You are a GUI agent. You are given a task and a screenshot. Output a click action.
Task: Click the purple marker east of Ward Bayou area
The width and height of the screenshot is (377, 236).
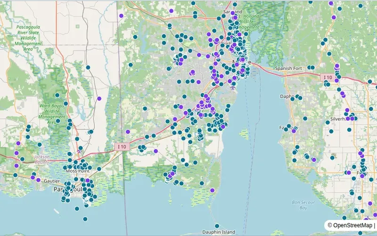coord(99,99)
